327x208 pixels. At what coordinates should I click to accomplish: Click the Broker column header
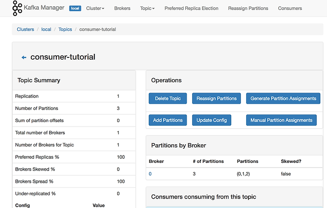[156, 161]
